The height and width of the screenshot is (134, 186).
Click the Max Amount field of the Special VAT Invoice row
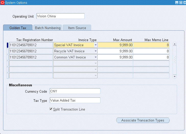[x=115, y=45]
